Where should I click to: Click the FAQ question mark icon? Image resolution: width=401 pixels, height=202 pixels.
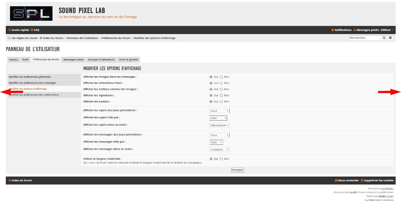click(32, 30)
